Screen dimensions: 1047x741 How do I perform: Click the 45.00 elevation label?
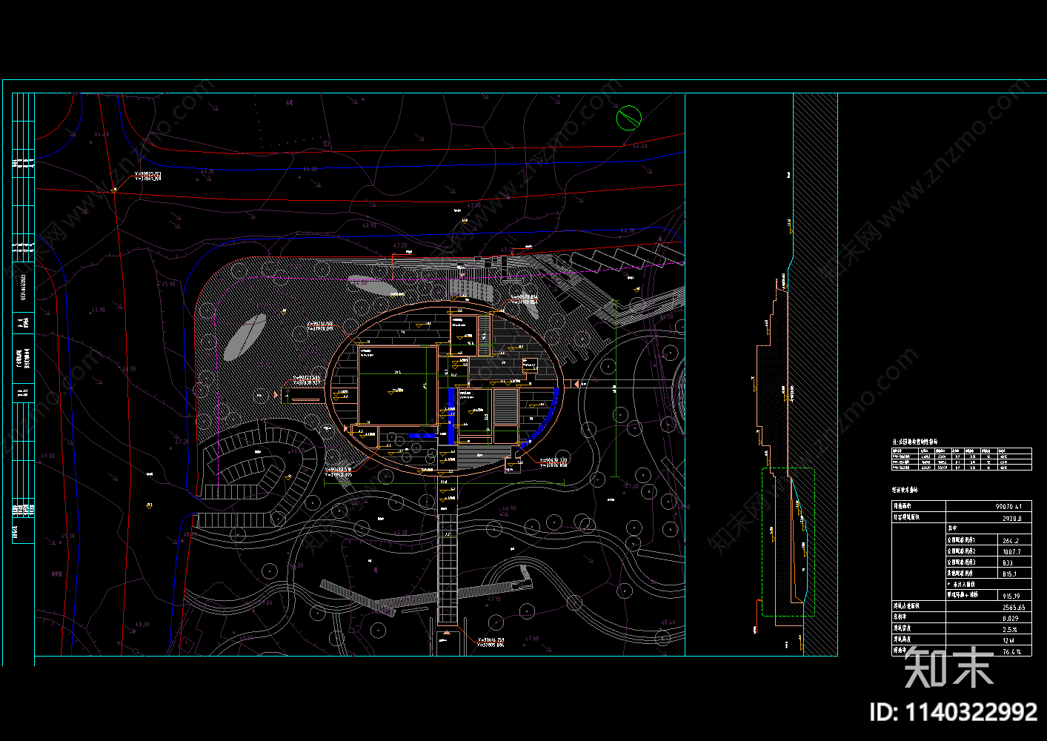tap(98, 310)
